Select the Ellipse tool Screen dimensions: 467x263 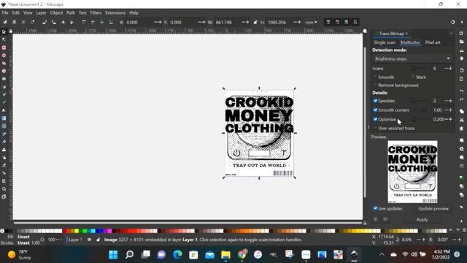pyautogui.click(x=4, y=56)
